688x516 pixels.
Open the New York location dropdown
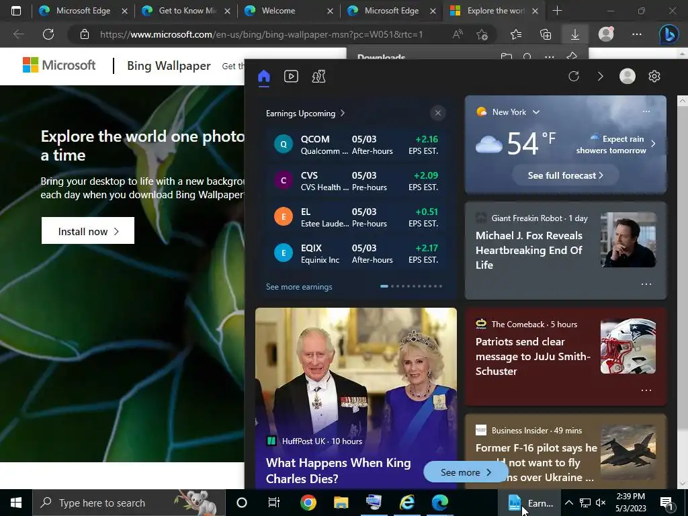pos(535,112)
